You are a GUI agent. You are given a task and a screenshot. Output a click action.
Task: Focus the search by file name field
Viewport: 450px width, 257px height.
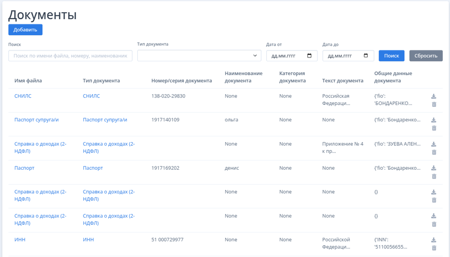pos(70,56)
